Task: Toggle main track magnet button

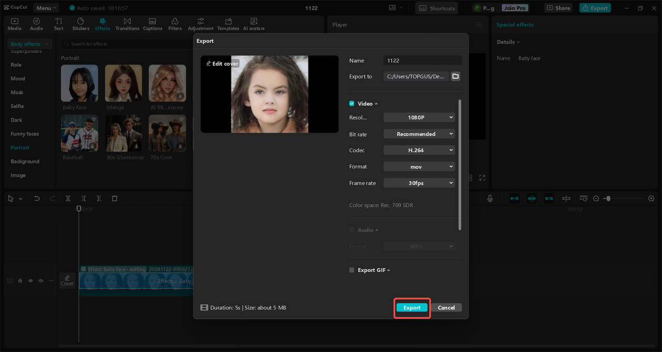Action: click(x=515, y=198)
